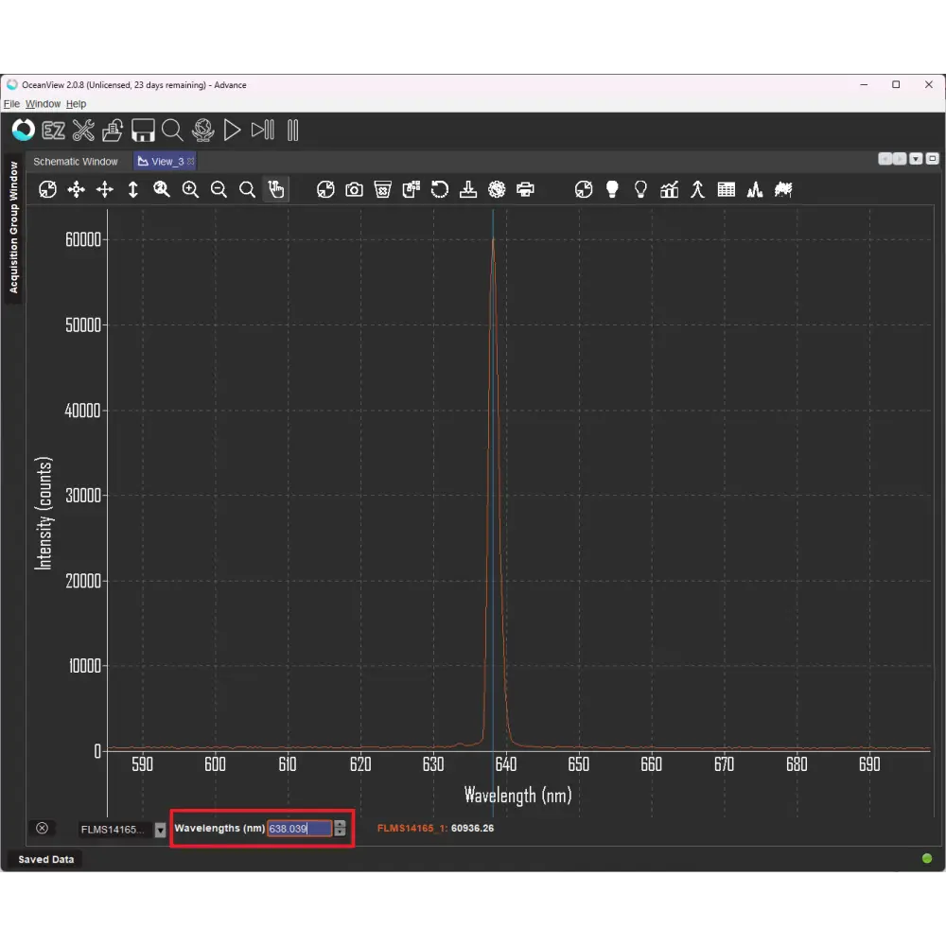Click the Wavelengths (nm) value field
946x946 pixels.
coord(300,829)
